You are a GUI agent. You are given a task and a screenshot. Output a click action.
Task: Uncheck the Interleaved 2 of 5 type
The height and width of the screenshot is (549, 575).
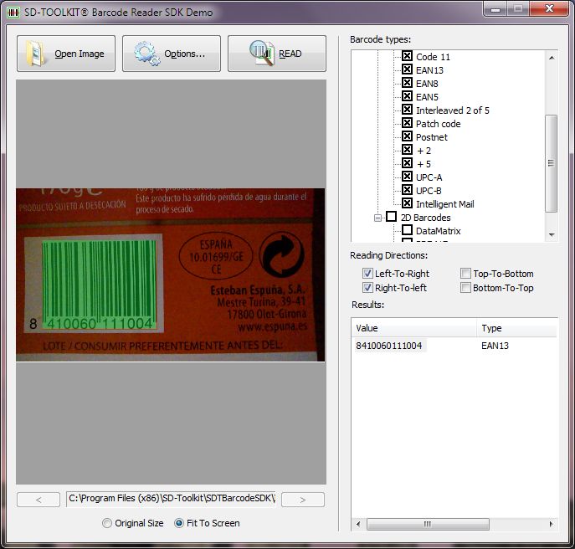(408, 110)
